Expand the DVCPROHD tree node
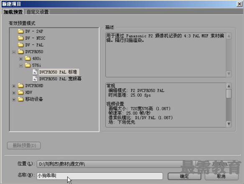 [14, 86]
